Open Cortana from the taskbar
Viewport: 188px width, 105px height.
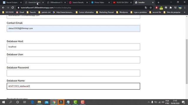(18, 102)
